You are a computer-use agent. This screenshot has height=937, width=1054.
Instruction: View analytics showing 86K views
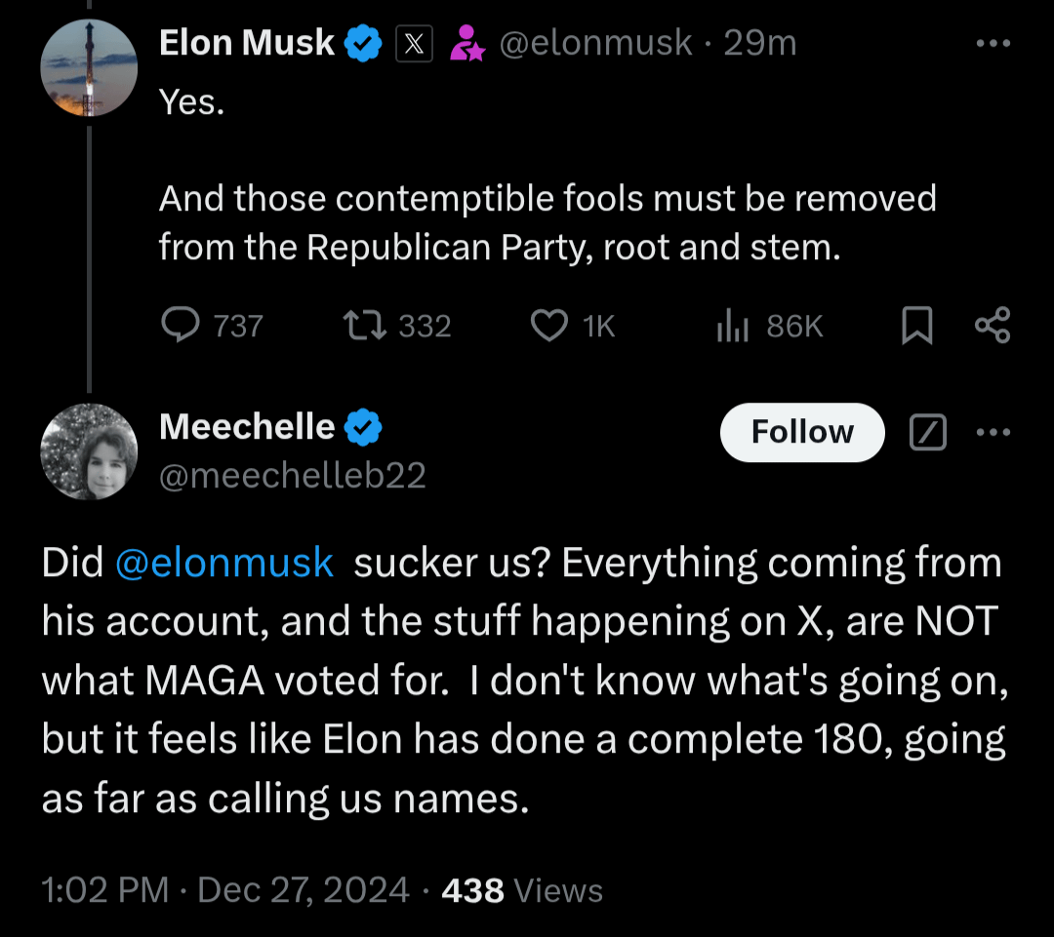pos(770,326)
